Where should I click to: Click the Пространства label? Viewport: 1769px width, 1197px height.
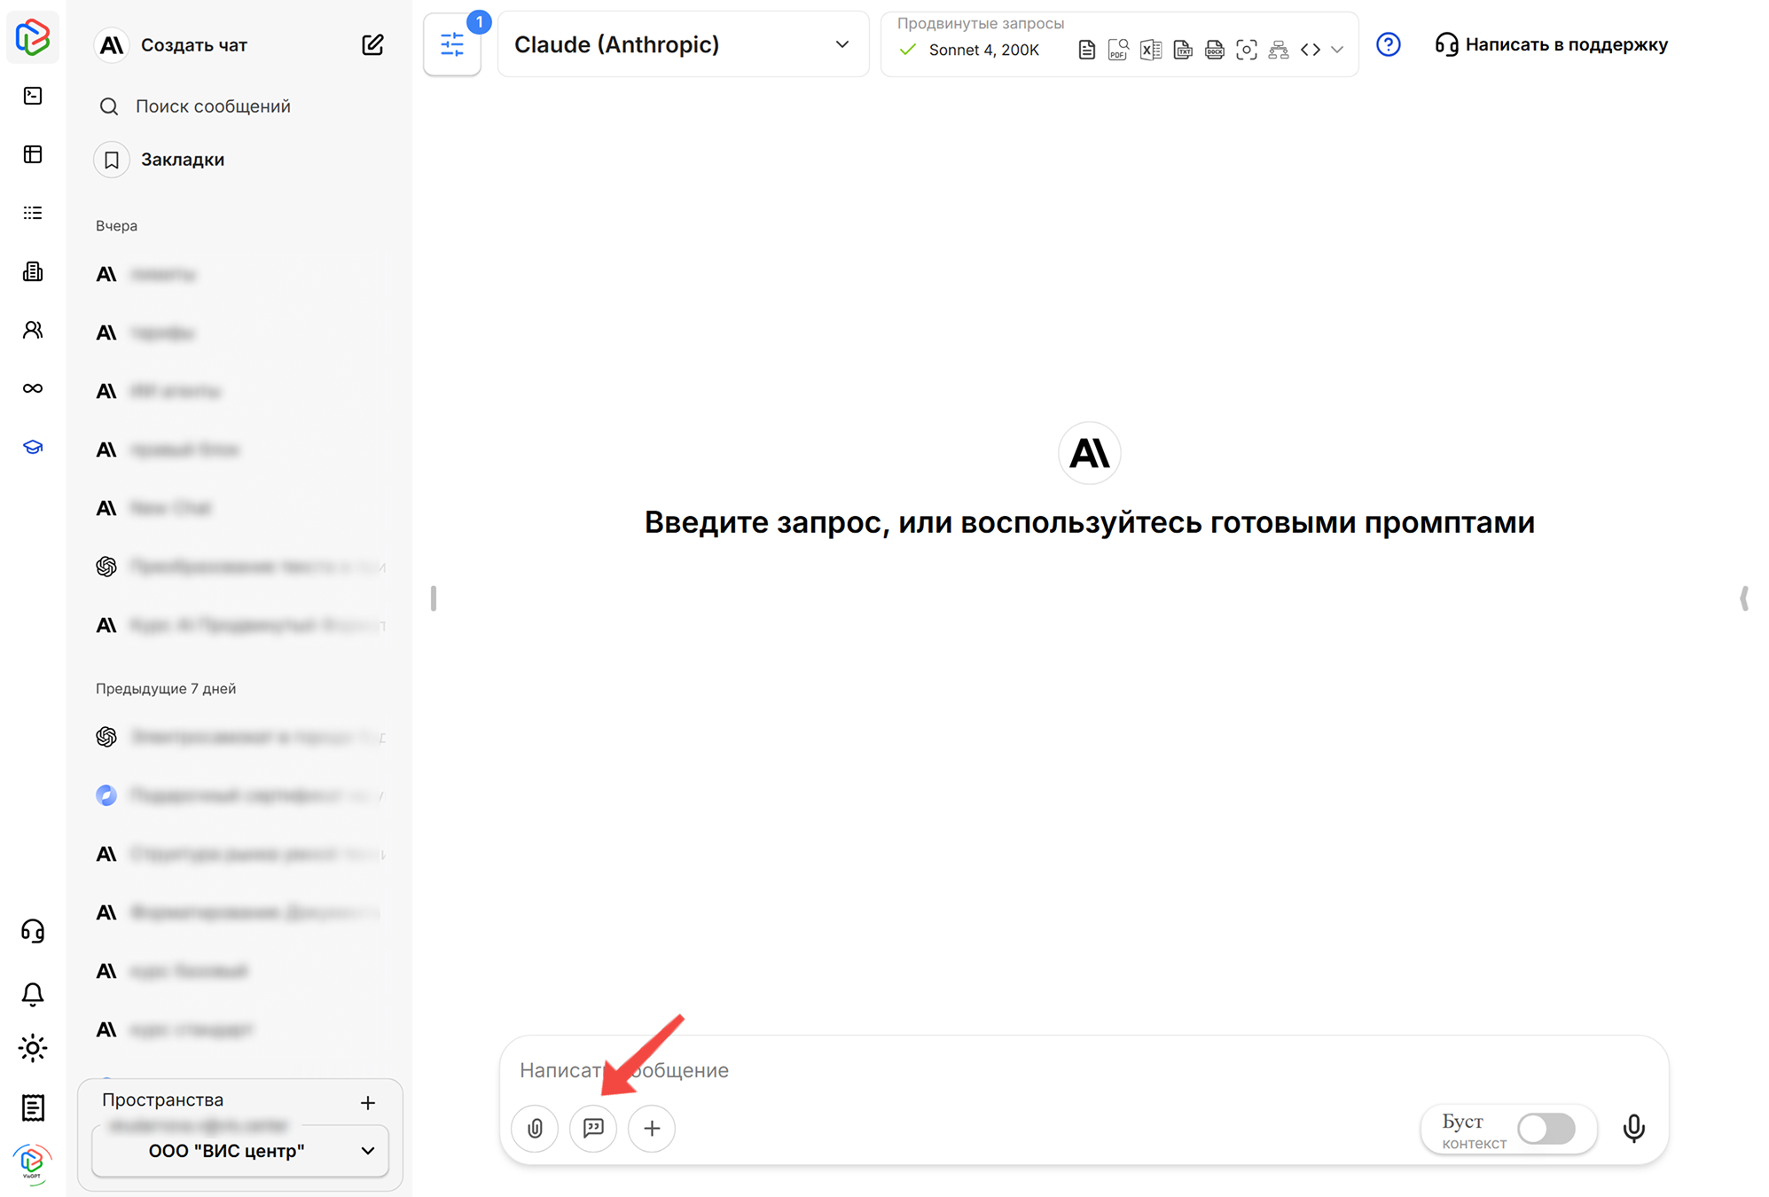pos(162,1100)
